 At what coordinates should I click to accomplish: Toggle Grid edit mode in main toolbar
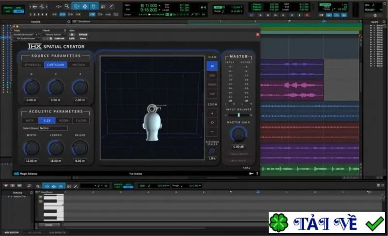(x=19, y=11)
